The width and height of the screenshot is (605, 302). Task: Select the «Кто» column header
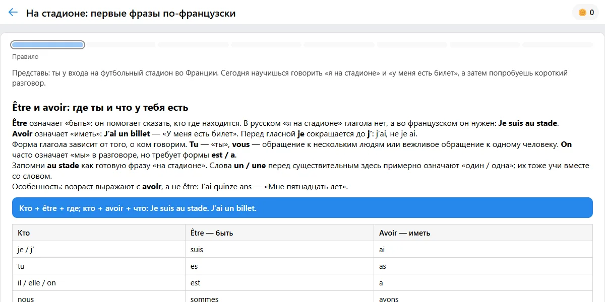[x=99, y=233]
